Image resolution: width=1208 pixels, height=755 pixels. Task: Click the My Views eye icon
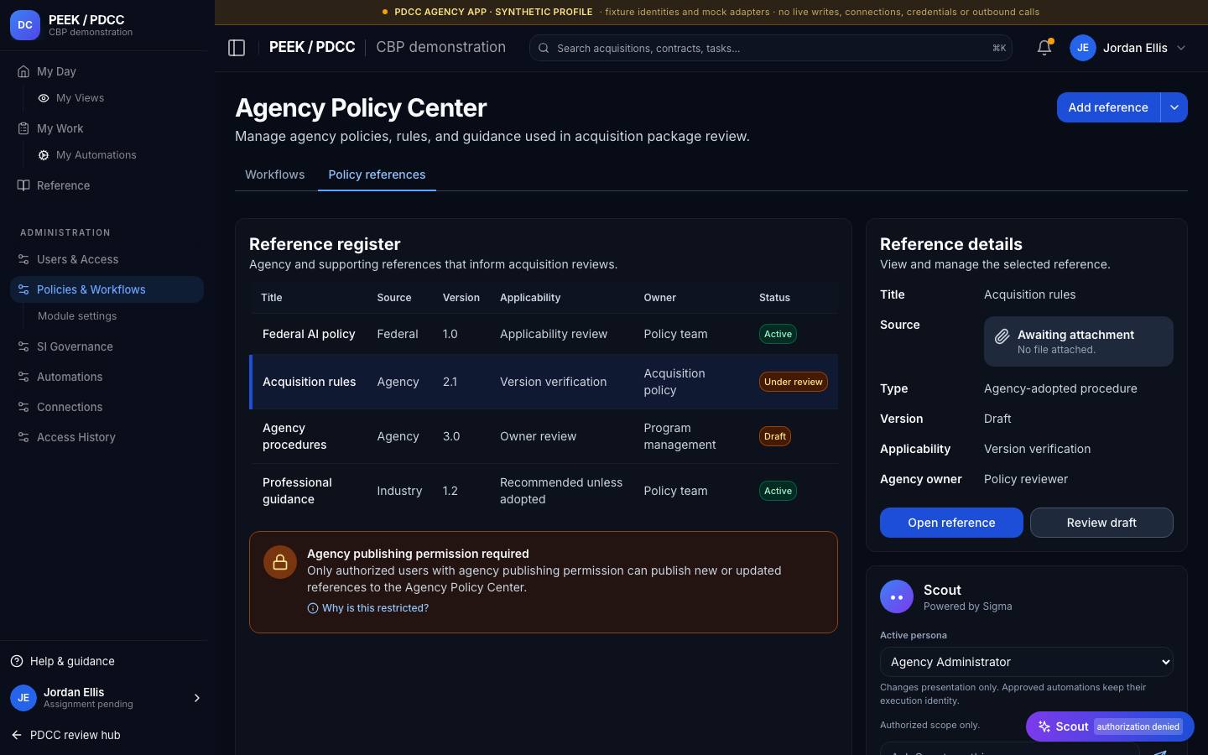point(44,98)
